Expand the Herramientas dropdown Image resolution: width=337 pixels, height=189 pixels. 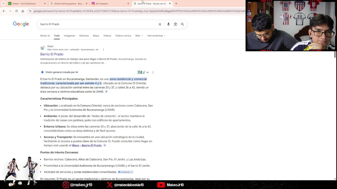156,36
